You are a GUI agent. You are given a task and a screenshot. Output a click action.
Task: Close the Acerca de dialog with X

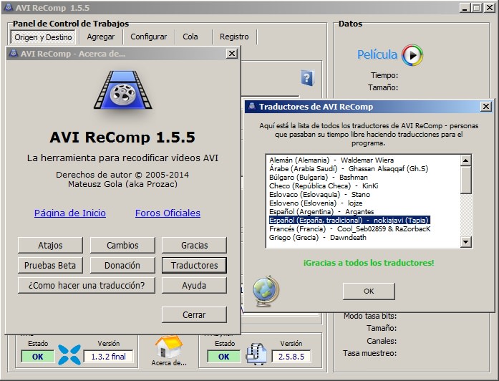pyautogui.click(x=232, y=53)
